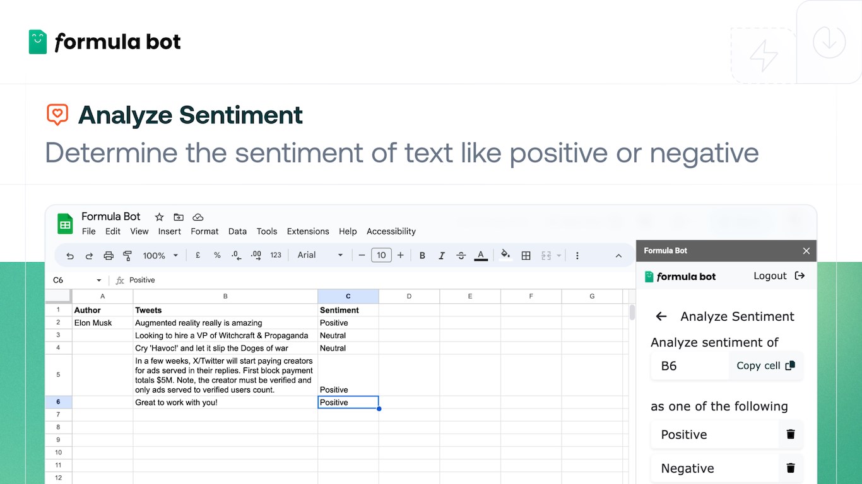Select the paint format roller tool
This screenshot has height=484, width=862.
pyautogui.click(x=127, y=256)
